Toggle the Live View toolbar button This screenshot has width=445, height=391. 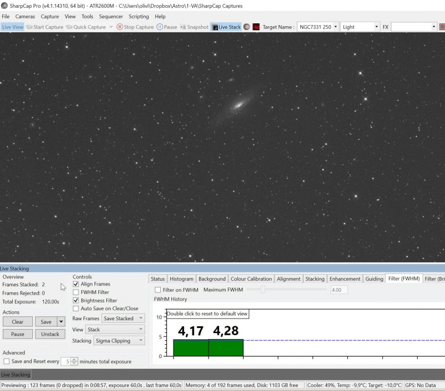[x=12, y=27]
